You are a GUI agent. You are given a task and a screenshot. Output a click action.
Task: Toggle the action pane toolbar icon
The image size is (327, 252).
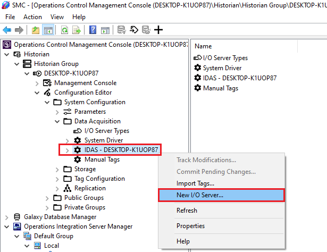[105, 30]
